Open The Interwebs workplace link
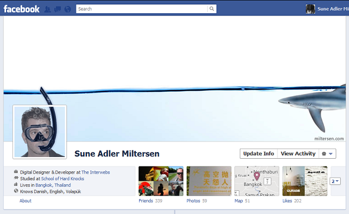The width and height of the screenshot is (349, 214). tap(96, 172)
